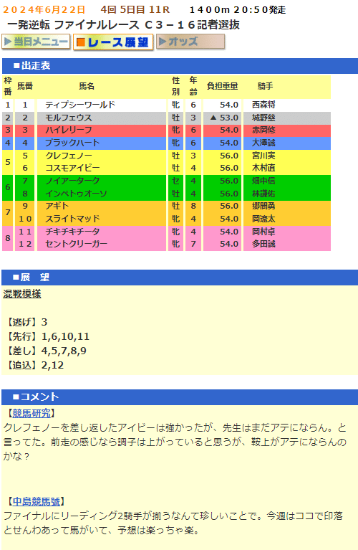The image size is (358, 550).
Task: Click jockey name 林謙佑
Action: [263, 194]
